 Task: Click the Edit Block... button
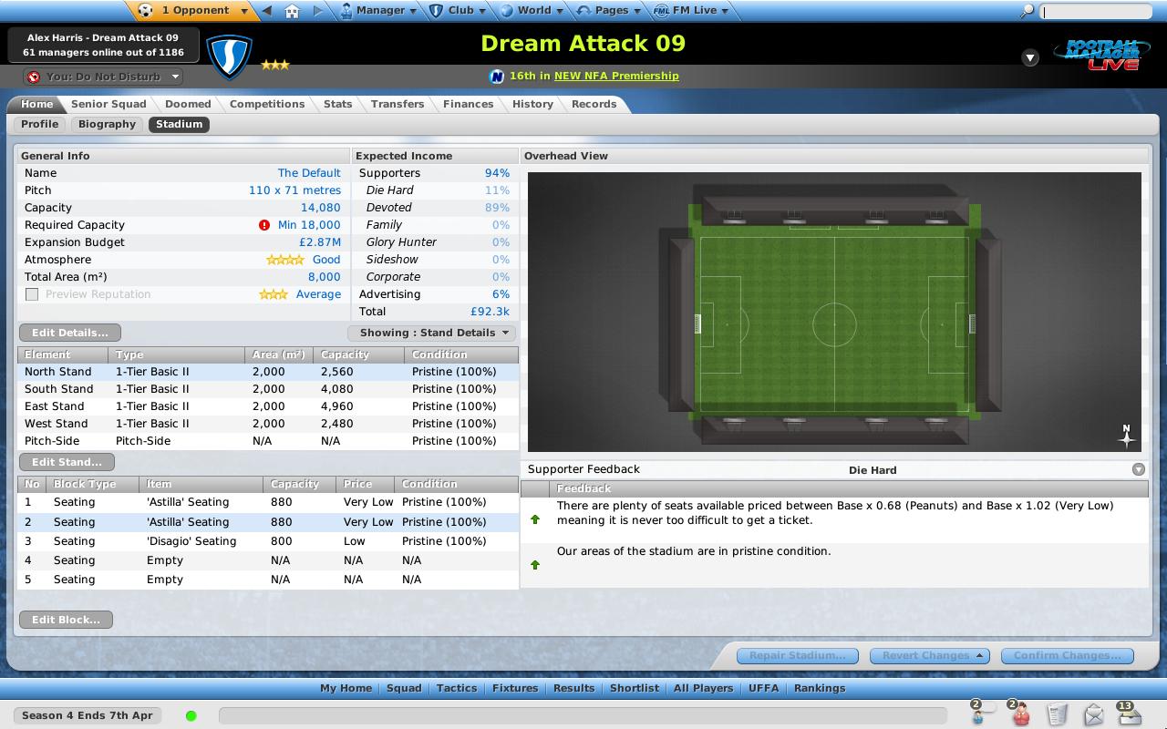tap(66, 620)
